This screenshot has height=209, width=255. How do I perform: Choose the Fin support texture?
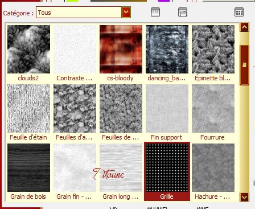[x=167, y=108]
